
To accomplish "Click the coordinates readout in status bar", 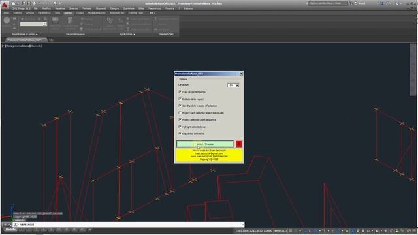I will pos(253,230).
